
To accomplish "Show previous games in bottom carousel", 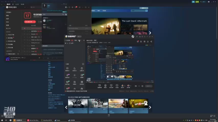I will point(66,107).
